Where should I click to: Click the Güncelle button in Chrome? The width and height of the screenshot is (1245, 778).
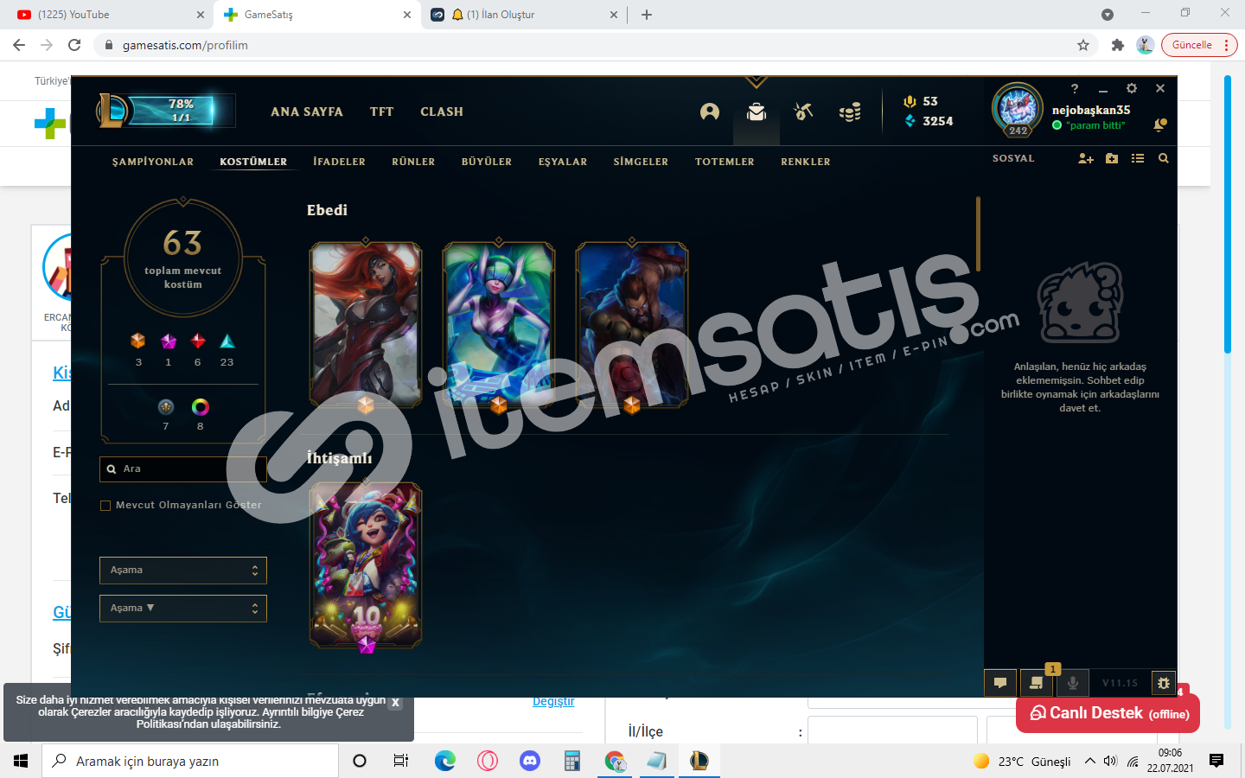(1200, 45)
